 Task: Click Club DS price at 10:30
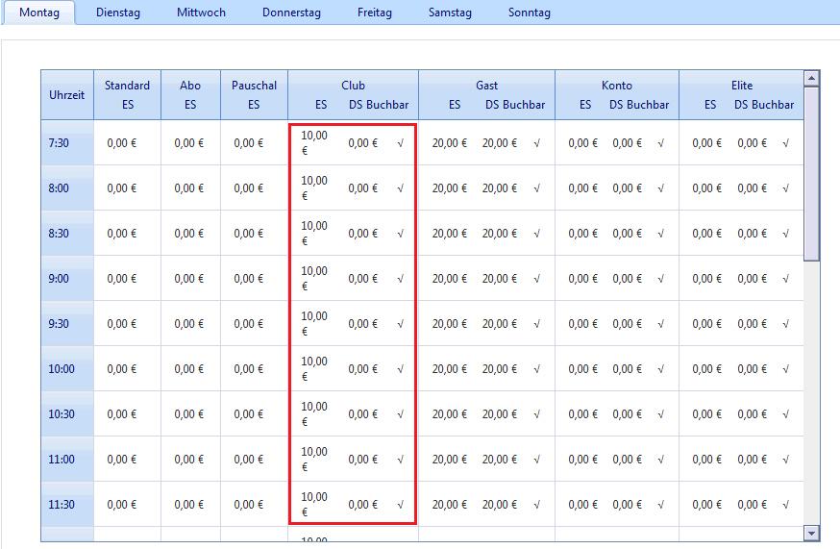click(362, 413)
